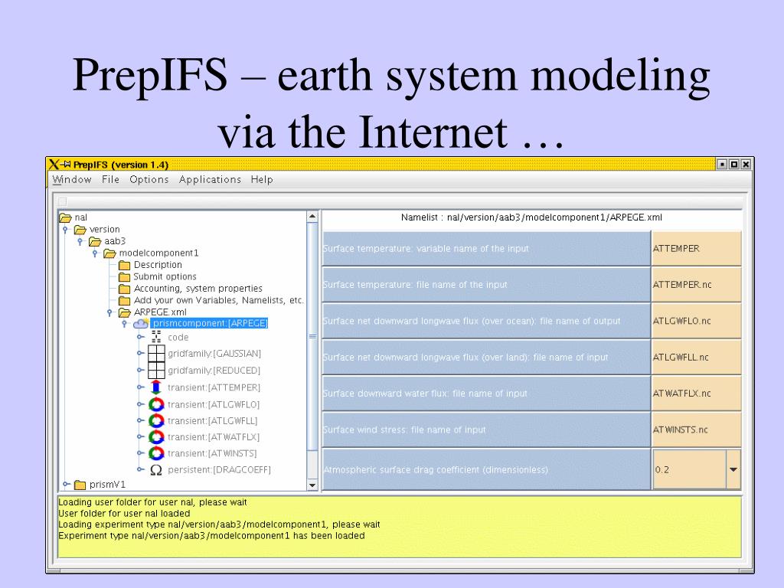Toggle the small checkbox in the toolbar
Image resolution: width=784 pixels, height=588 pixels.
[x=63, y=201]
